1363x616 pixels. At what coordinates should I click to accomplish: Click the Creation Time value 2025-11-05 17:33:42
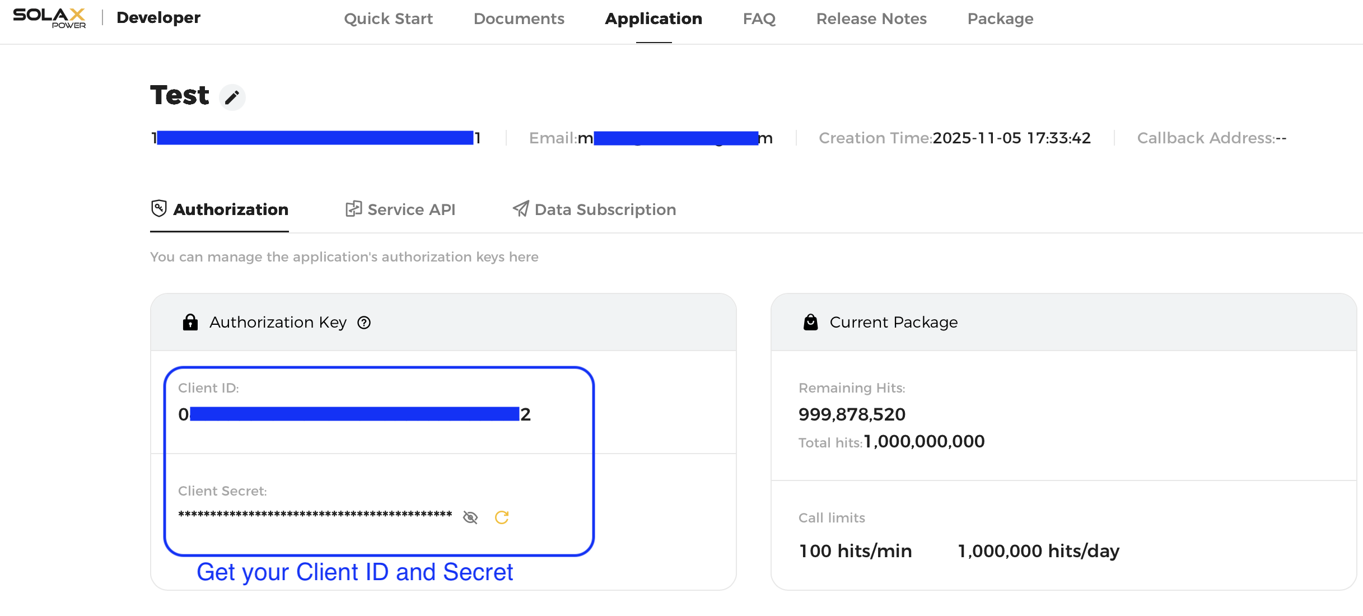[x=1012, y=138]
